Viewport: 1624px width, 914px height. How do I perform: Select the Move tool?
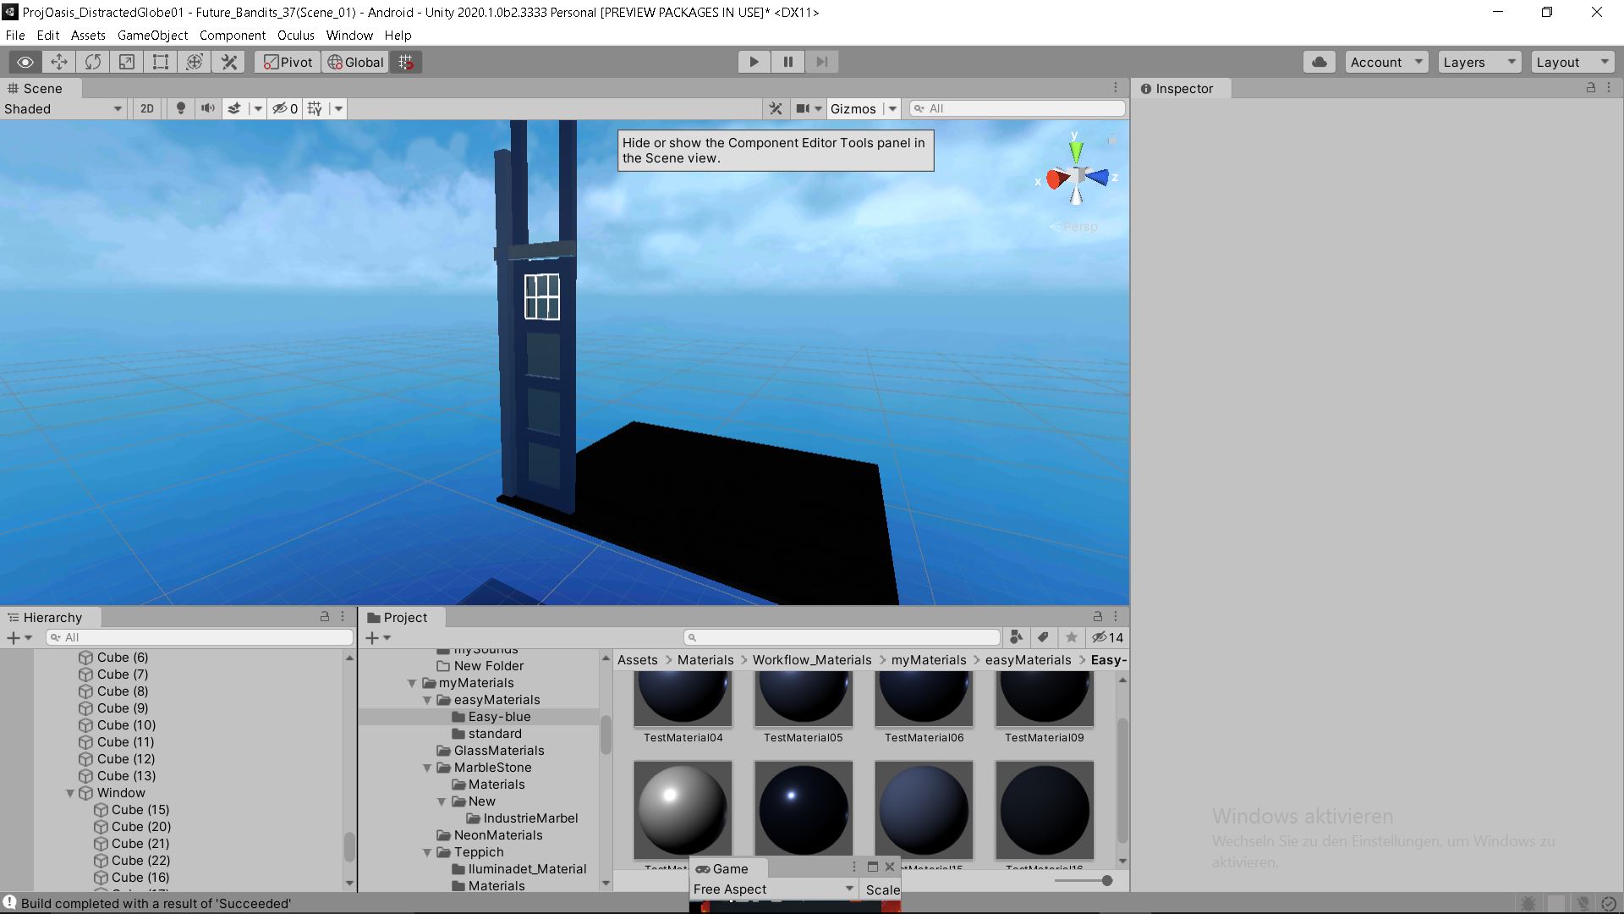tap(59, 62)
